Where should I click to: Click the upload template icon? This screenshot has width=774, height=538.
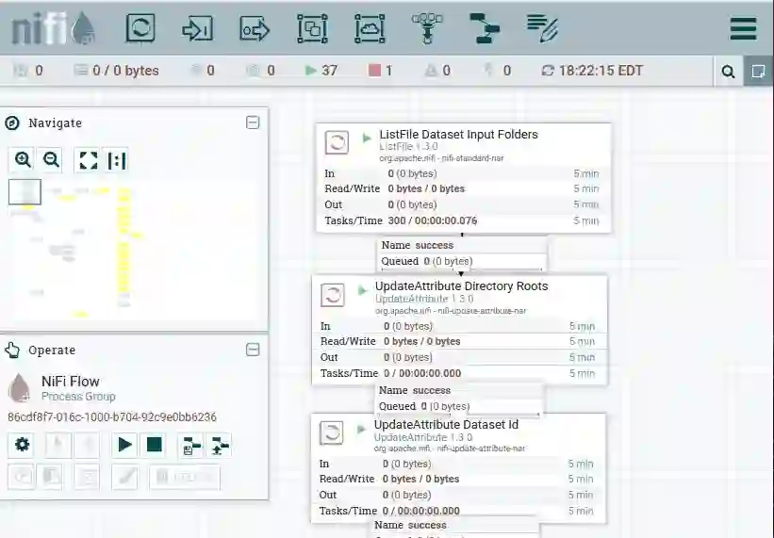[x=219, y=446]
